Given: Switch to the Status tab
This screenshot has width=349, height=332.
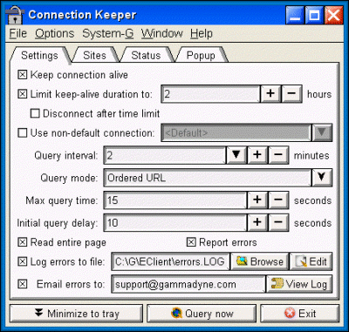Looking at the screenshot, I should (x=146, y=55).
